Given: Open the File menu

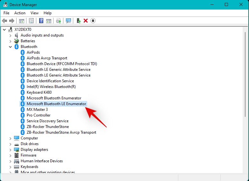Looking at the screenshot, I should 6,13.
